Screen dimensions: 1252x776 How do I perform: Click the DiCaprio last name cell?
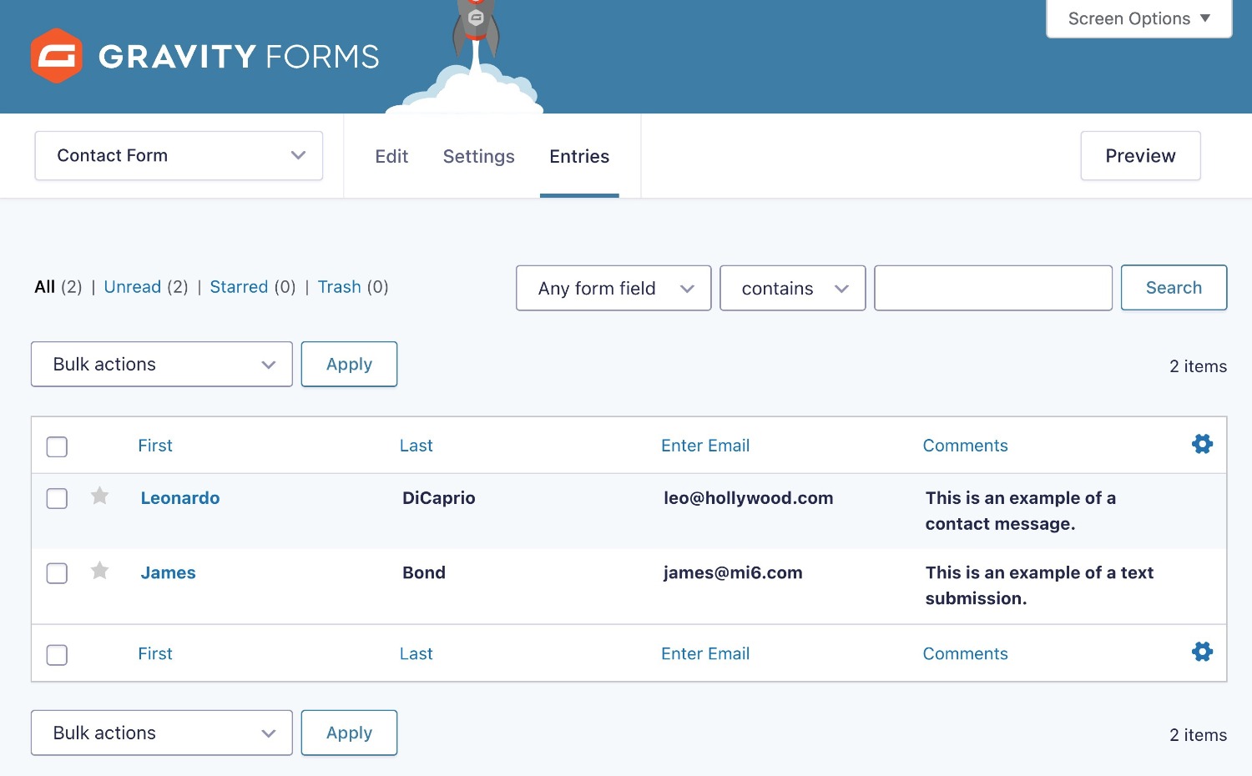click(x=439, y=498)
